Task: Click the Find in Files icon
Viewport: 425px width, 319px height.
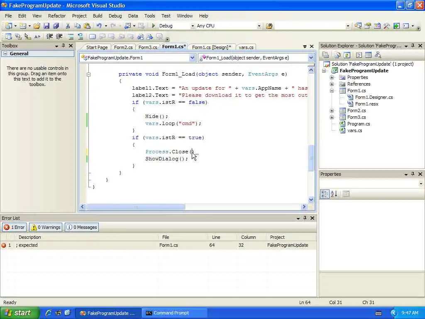Action: [269, 26]
